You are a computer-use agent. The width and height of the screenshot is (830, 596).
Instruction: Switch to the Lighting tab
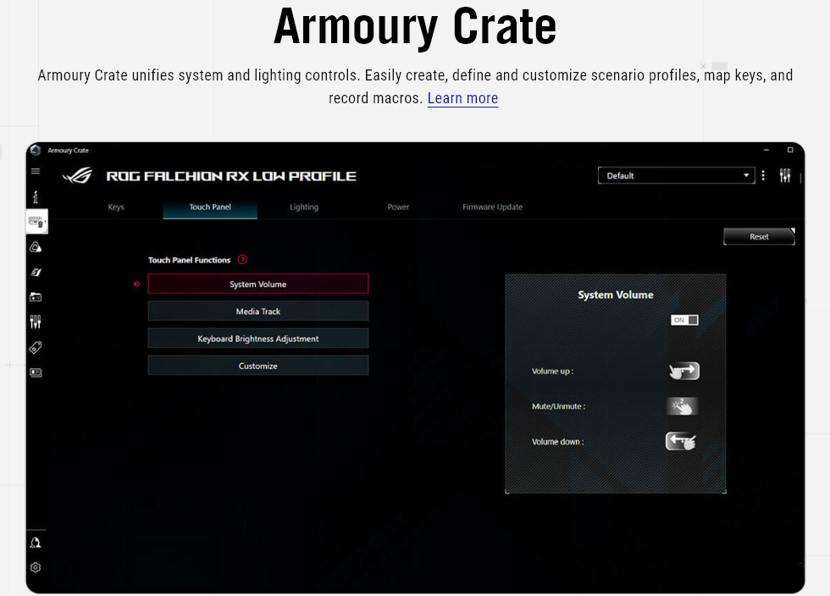pyautogui.click(x=304, y=207)
